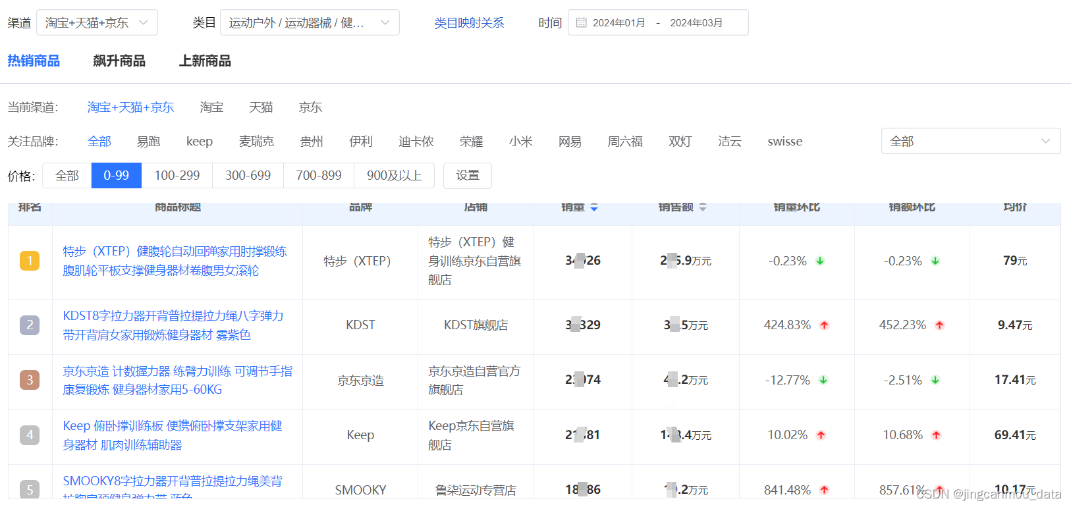Click the 设置 price settings button

point(468,176)
